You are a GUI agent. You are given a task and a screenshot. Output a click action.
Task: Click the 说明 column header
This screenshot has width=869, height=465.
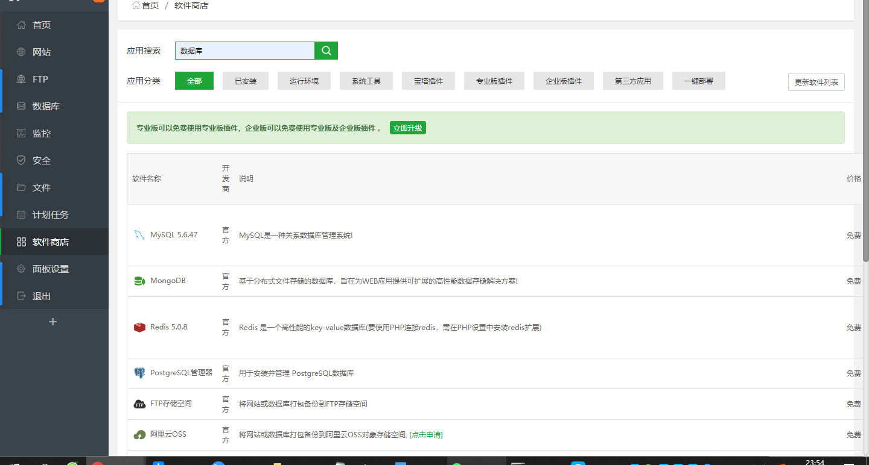click(246, 179)
